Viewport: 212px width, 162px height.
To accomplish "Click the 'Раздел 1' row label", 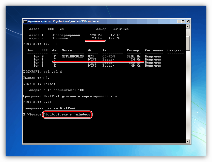I will point(35,35).
